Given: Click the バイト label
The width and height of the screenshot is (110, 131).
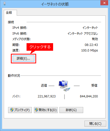Looking at the screenshot, I should pyautogui.click(x=16, y=96).
